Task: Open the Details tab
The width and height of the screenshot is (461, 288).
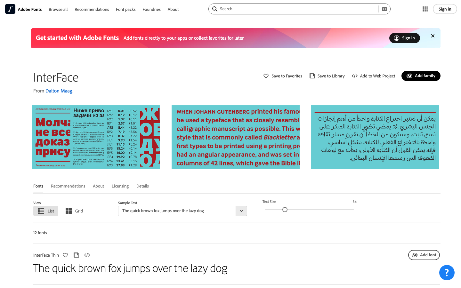Action: (x=142, y=186)
